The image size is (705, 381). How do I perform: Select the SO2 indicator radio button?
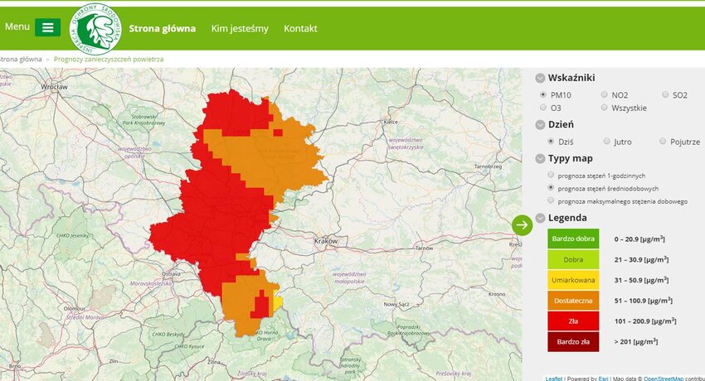pos(665,95)
